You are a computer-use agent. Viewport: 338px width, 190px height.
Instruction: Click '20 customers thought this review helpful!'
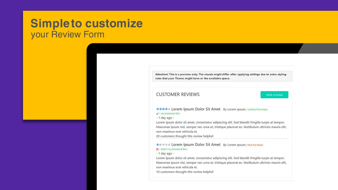click(x=185, y=136)
